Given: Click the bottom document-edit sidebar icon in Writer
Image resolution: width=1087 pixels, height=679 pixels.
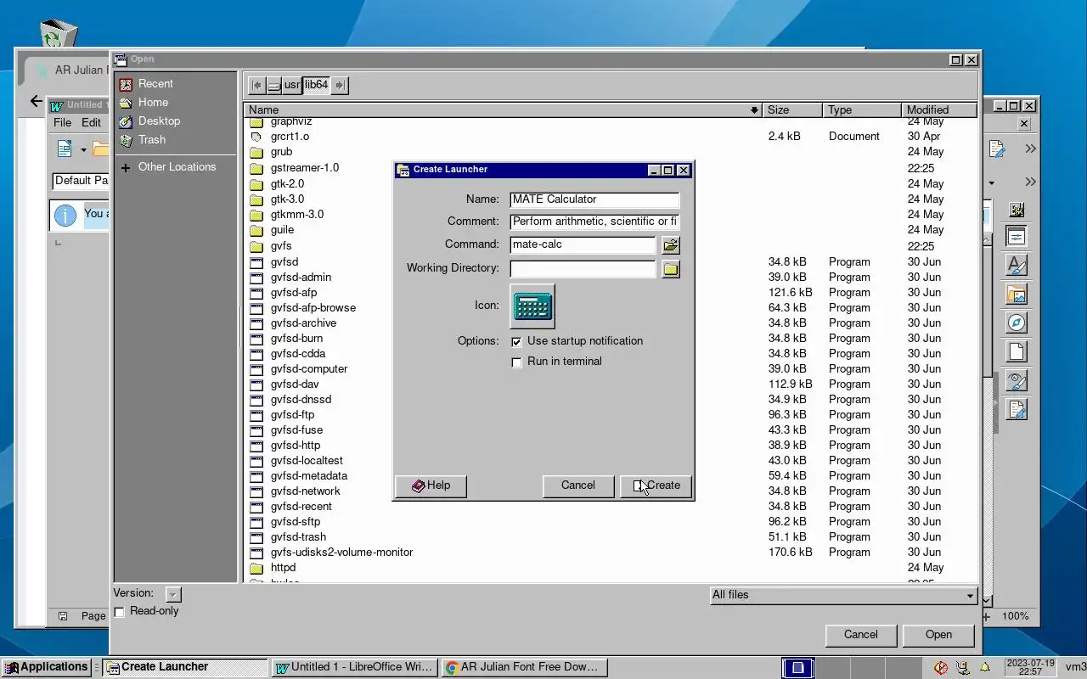Looking at the screenshot, I should (x=1017, y=409).
